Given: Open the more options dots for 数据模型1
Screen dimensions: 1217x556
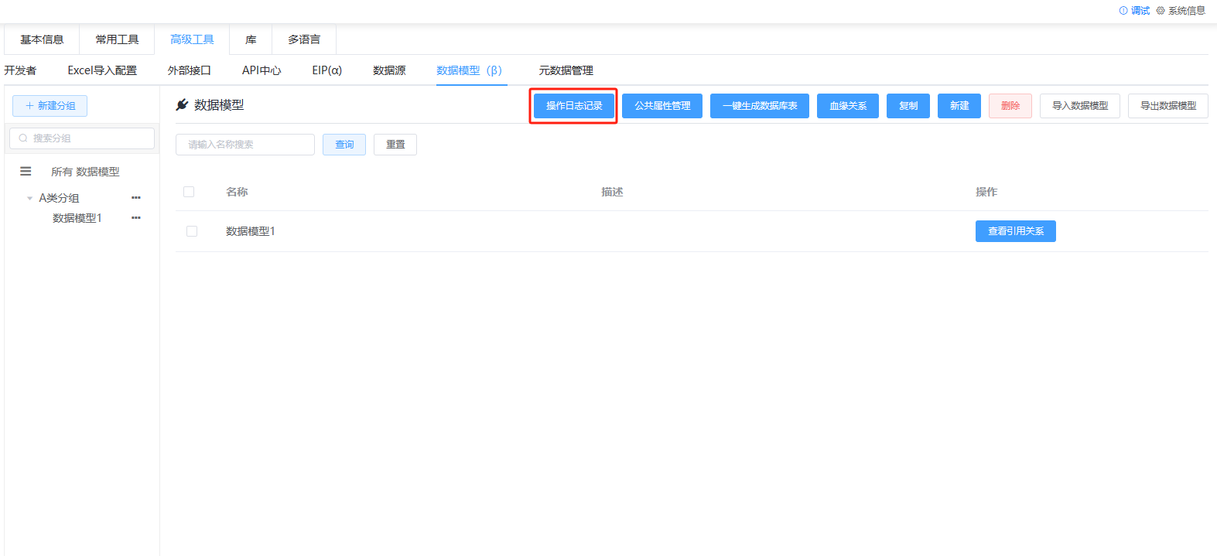Looking at the screenshot, I should tap(136, 218).
